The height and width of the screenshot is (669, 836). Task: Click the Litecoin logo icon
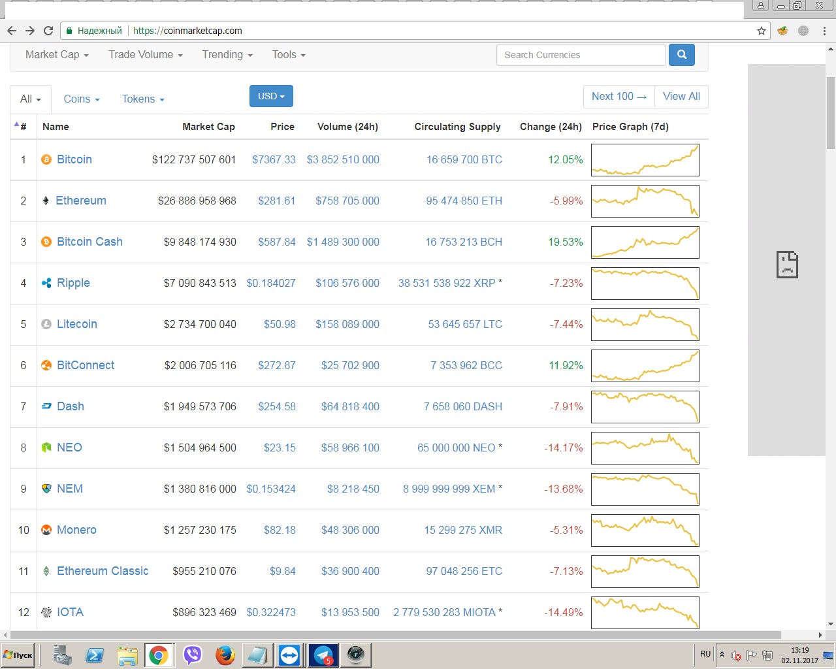tap(46, 324)
